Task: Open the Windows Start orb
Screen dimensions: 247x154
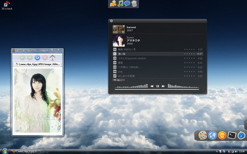Action: (5, 151)
